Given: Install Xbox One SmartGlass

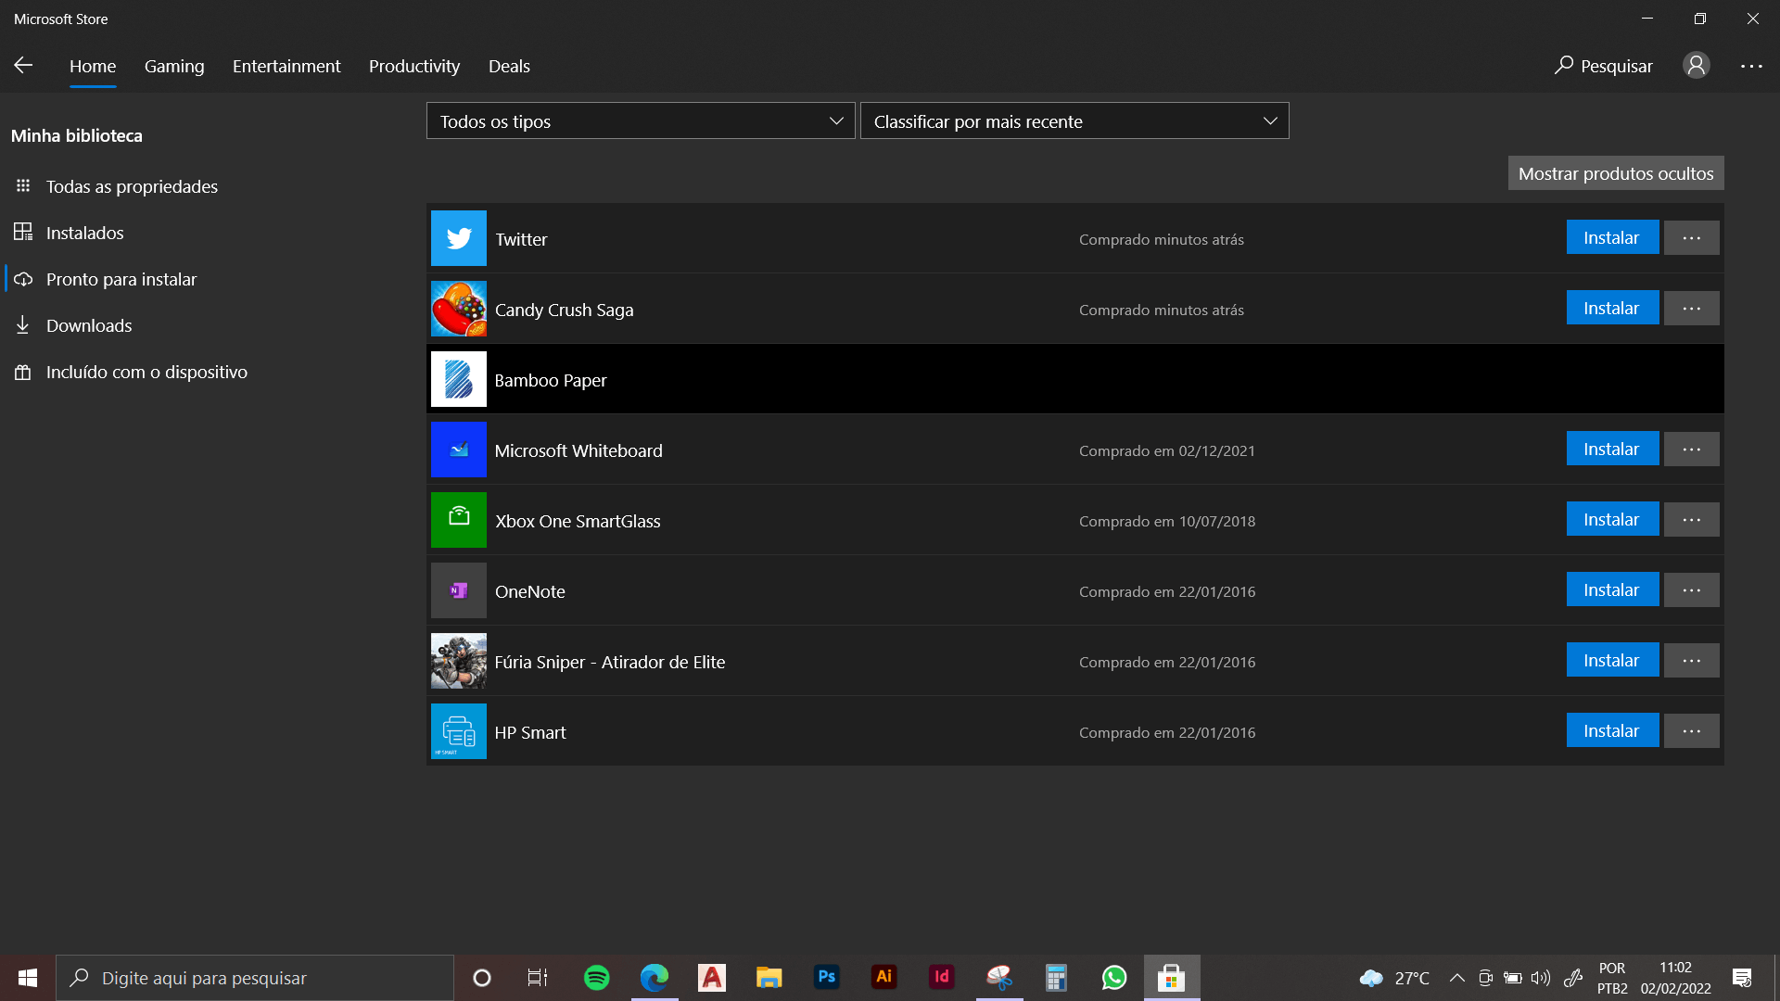Looking at the screenshot, I should [1612, 519].
